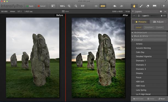Click the Add Folder button
This screenshot has width=168, height=102.
coord(138,99)
